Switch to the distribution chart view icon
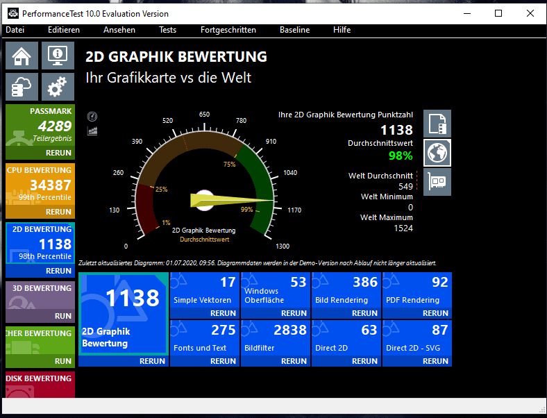This screenshot has width=547, height=418. pos(92,131)
